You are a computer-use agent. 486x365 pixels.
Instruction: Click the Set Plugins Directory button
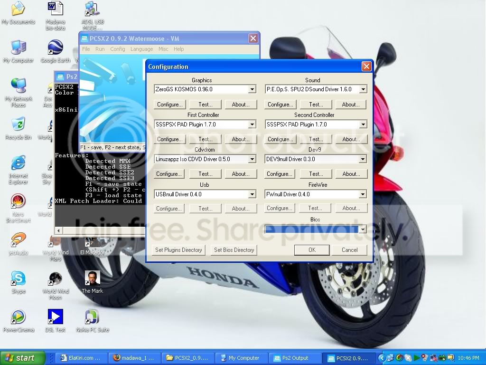[178, 250]
